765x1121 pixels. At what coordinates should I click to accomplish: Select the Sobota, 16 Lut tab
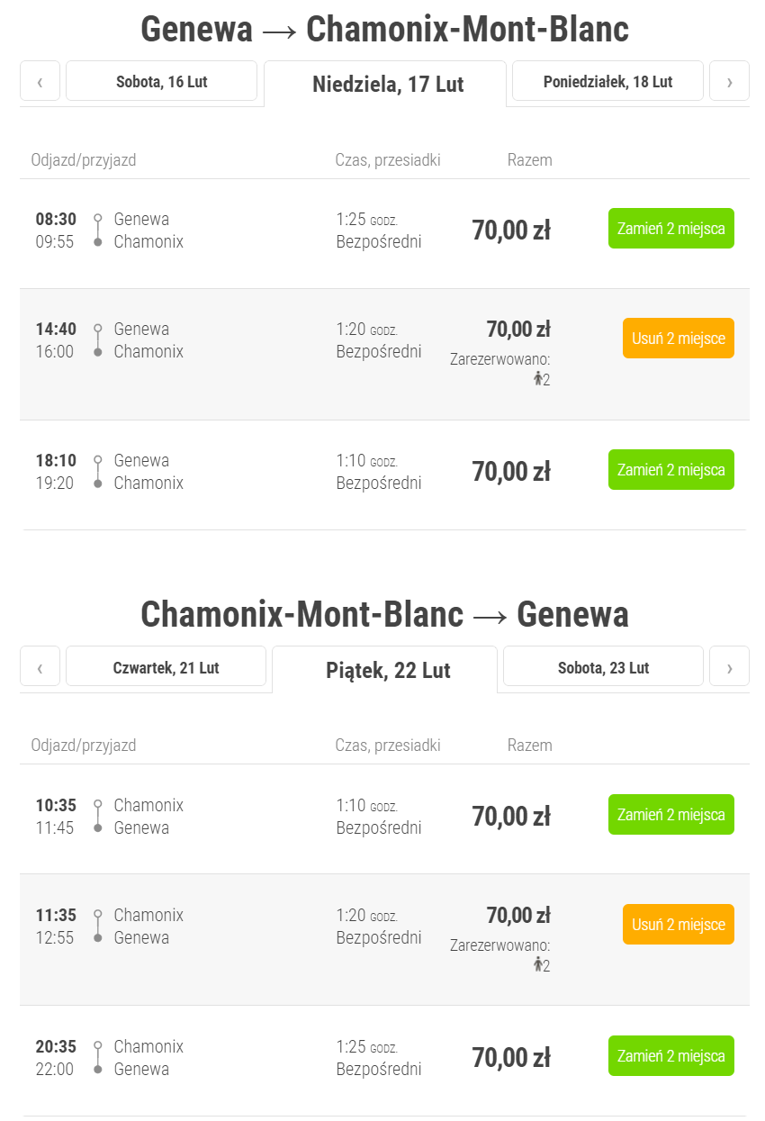coord(162,82)
